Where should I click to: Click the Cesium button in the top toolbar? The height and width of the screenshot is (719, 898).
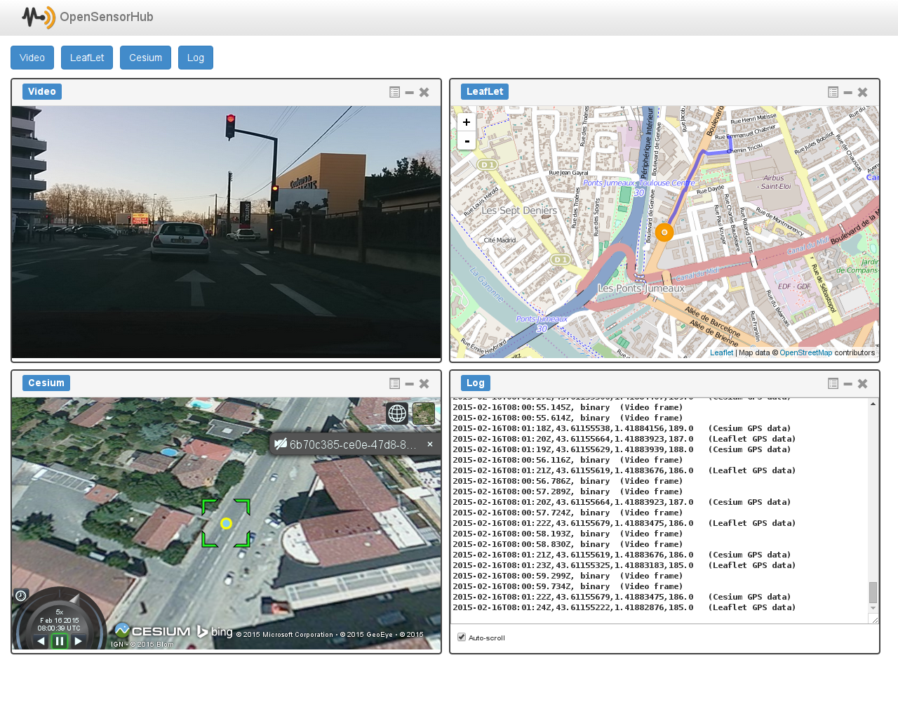145,58
